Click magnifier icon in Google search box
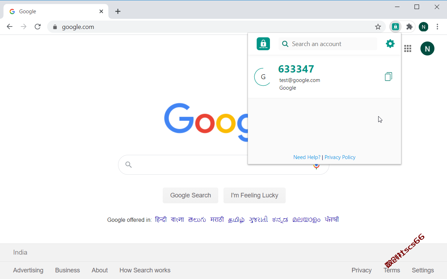 point(129,165)
